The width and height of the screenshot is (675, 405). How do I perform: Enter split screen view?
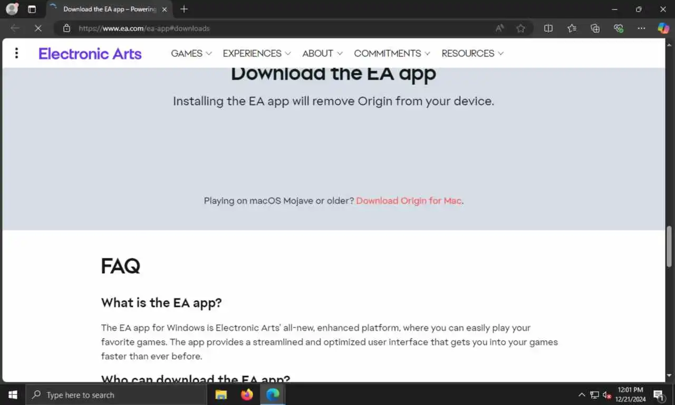(548, 28)
